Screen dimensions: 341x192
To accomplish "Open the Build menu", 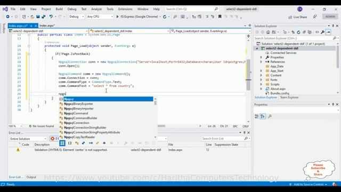I will point(59,9).
